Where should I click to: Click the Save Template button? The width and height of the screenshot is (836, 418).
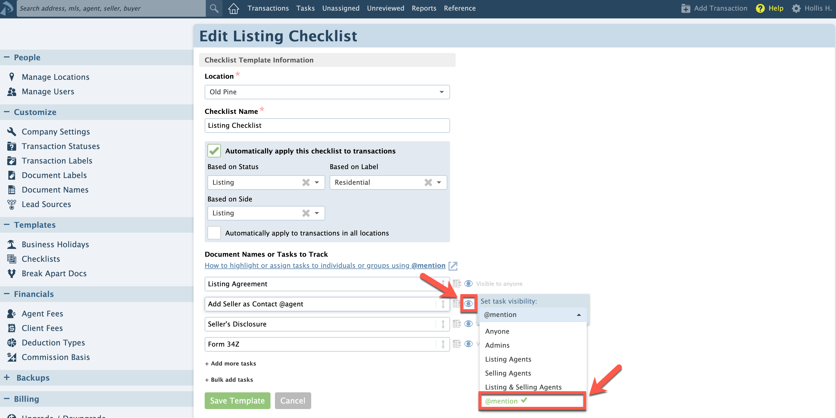(x=237, y=400)
